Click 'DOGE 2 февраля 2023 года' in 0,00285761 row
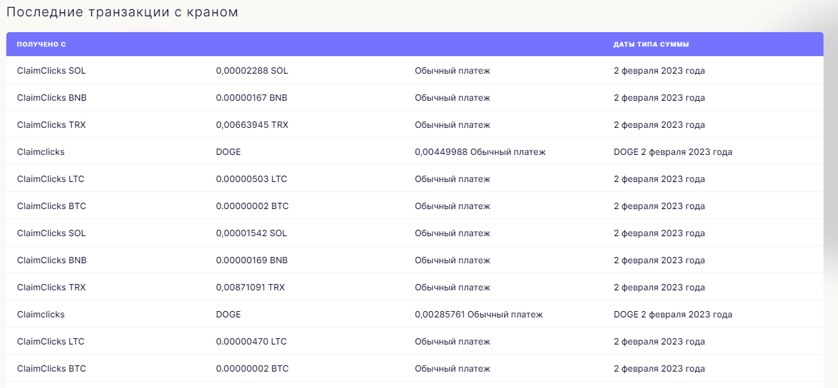838x388 pixels. pos(673,314)
